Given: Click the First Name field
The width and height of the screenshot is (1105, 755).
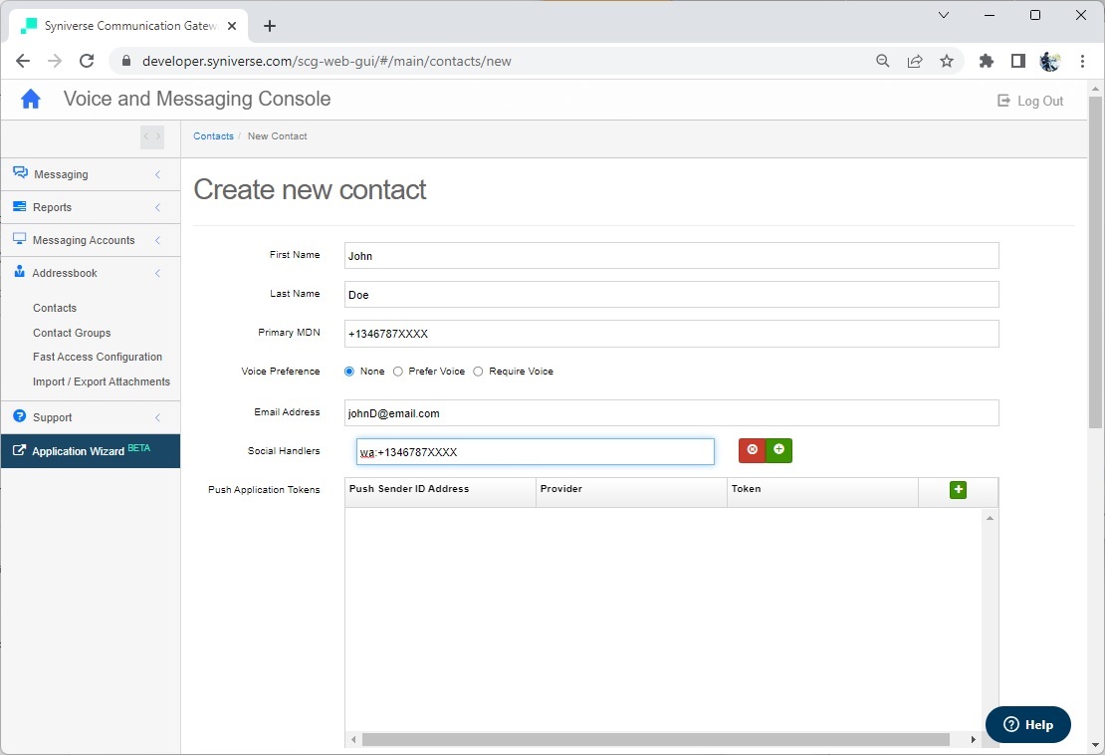Looking at the screenshot, I should tap(672, 256).
